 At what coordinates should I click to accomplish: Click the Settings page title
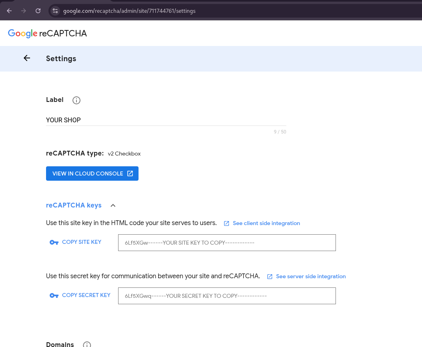pos(61,59)
